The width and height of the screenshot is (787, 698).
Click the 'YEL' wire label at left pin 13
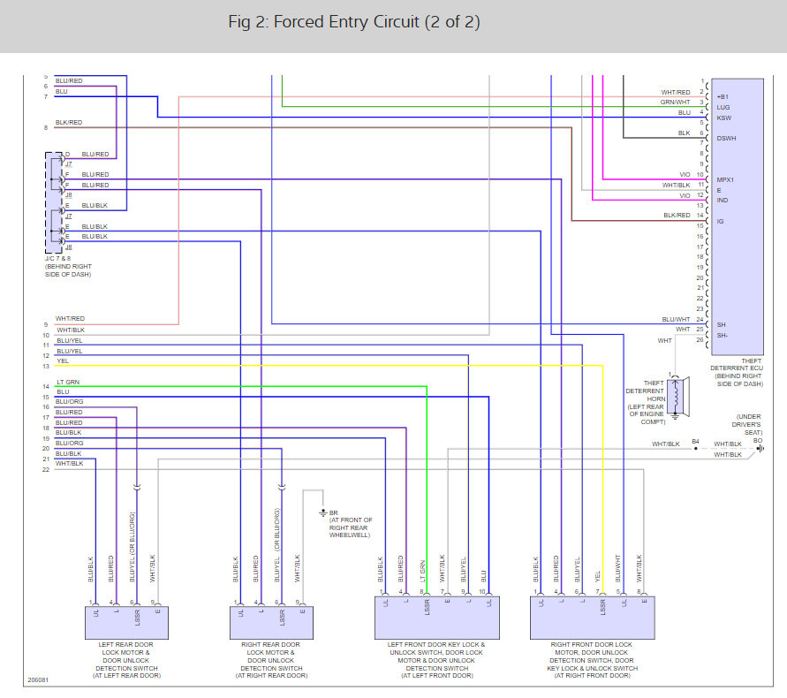[63, 361]
